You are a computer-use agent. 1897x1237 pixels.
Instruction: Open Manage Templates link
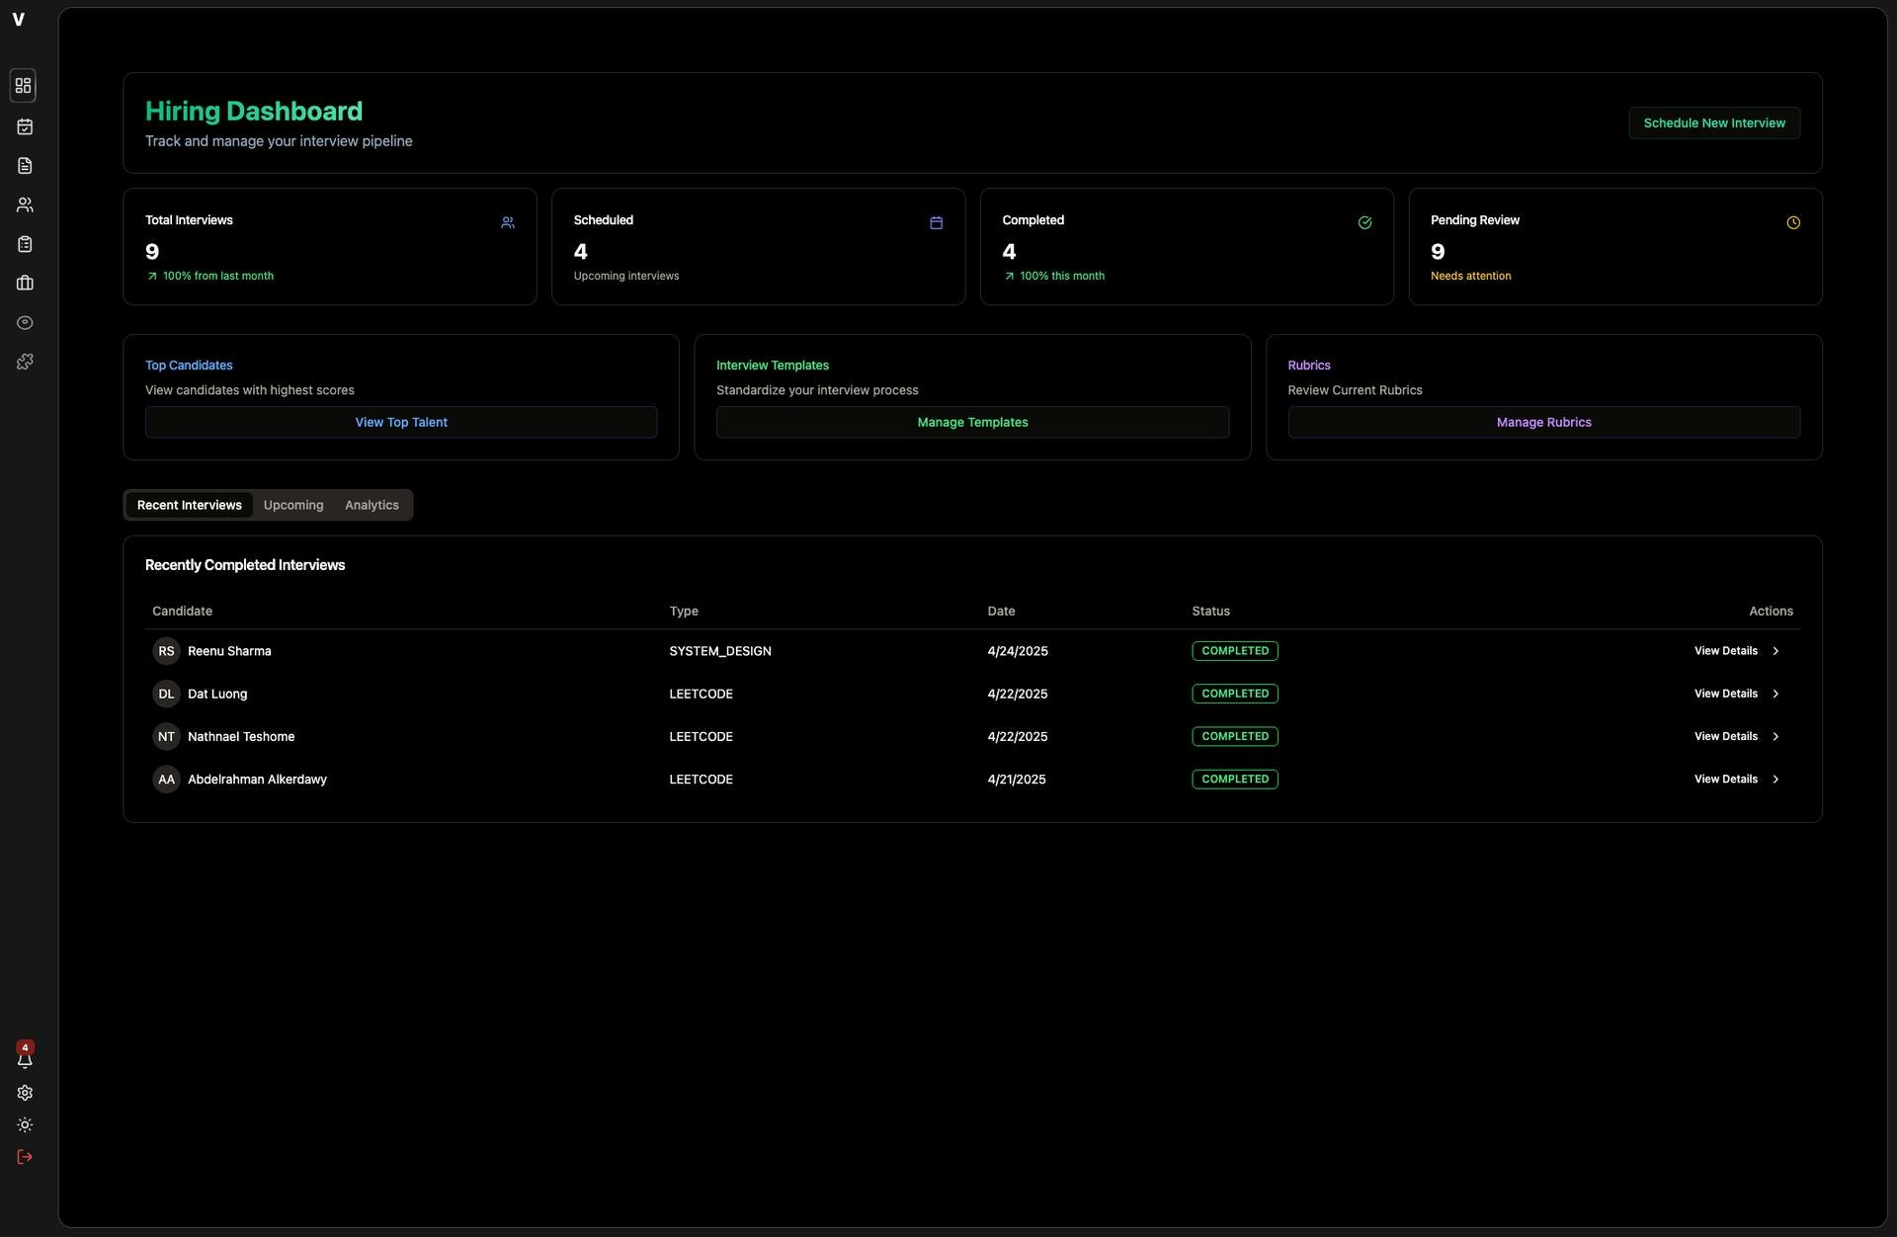click(x=972, y=422)
